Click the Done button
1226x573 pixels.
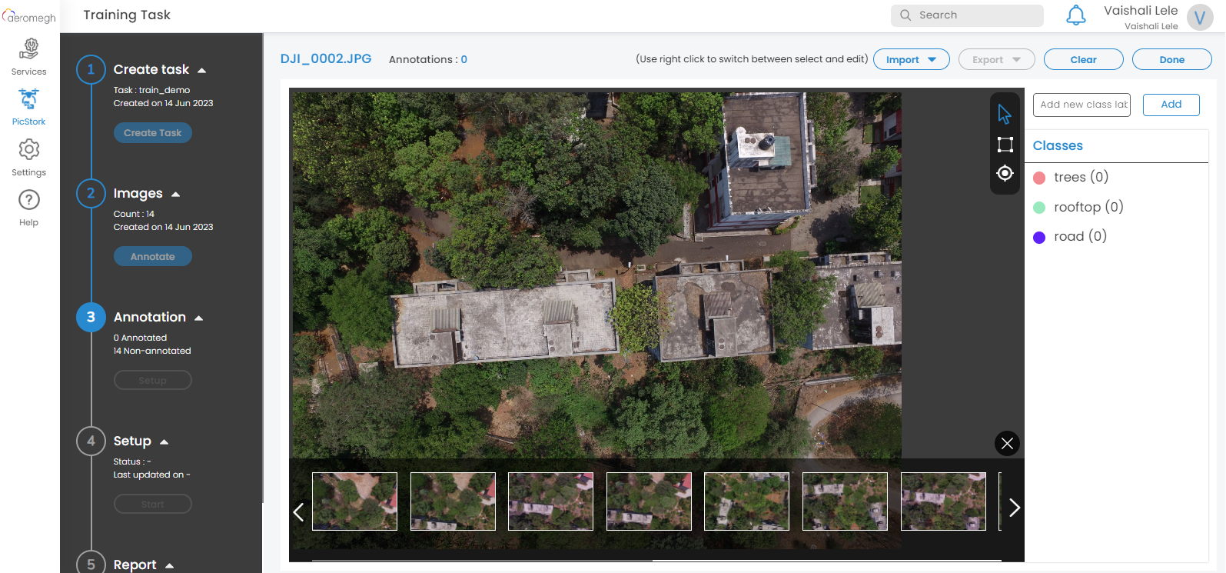[x=1171, y=60]
